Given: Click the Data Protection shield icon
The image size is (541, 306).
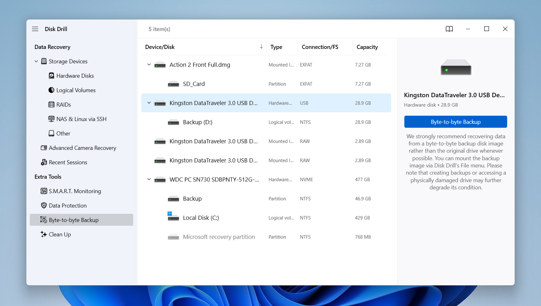Looking at the screenshot, I should (x=44, y=205).
